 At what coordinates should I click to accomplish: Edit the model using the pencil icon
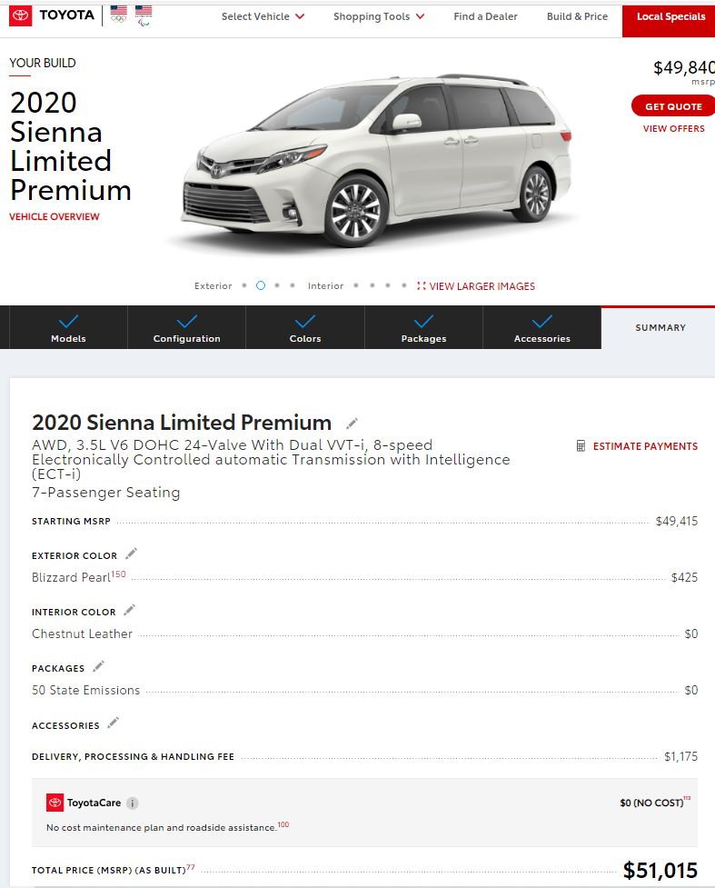click(352, 423)
